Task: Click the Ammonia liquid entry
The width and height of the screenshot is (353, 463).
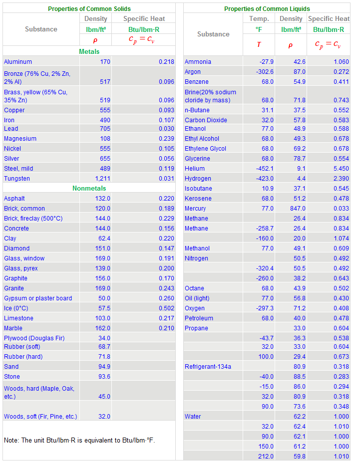Action: pos(198,62)
